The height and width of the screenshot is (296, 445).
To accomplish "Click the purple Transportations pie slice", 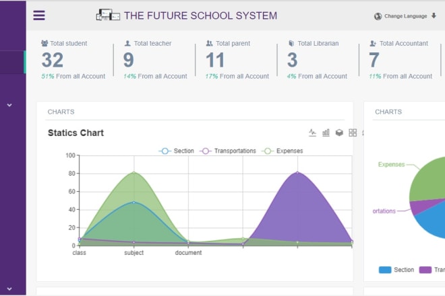I will [x=419, y=207].
